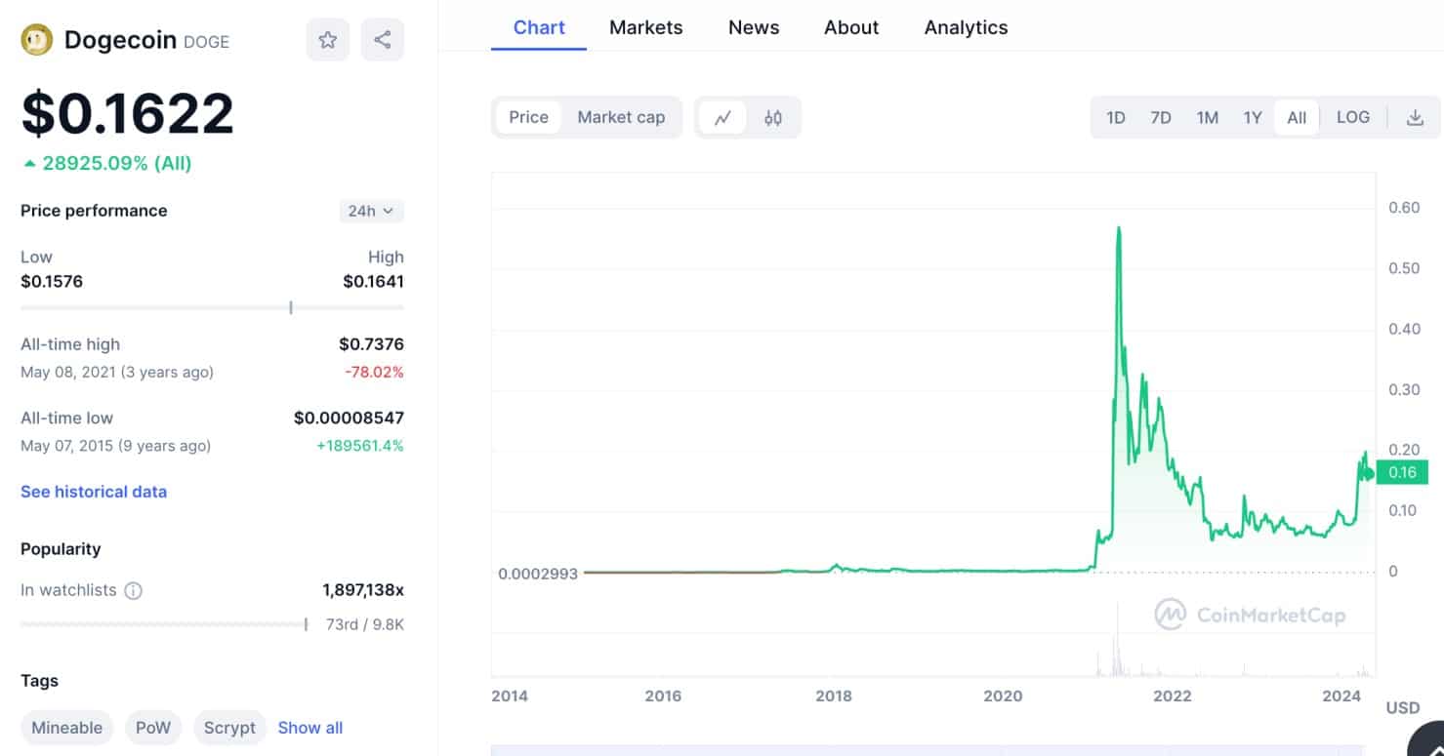This screenshot has width=1444, height=756.
Task: Select the 1Y time range
Action: [x=1253, y=118]
